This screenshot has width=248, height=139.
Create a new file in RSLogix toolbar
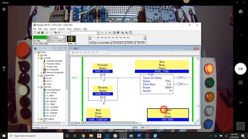[x=35, y=32]
